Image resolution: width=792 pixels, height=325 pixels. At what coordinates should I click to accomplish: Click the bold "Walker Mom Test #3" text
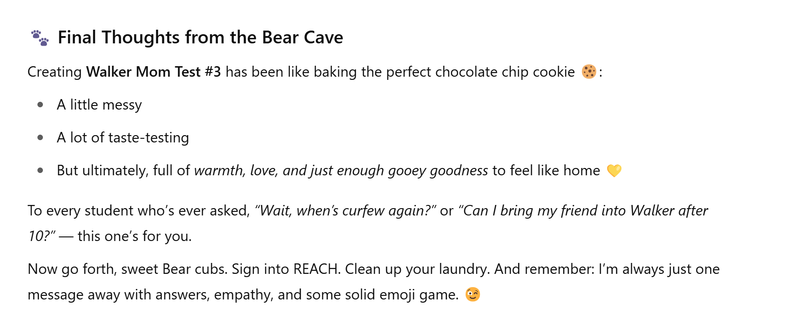[153, 72]
